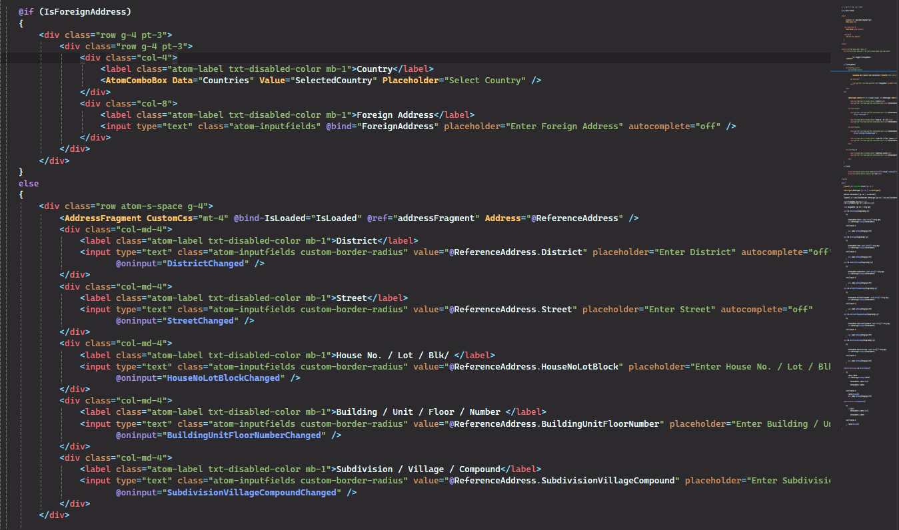Click the "@ReferenceAddress.Street" value

(511, 309)
